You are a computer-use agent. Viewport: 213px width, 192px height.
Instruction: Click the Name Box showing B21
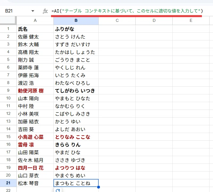pos(9,11)
